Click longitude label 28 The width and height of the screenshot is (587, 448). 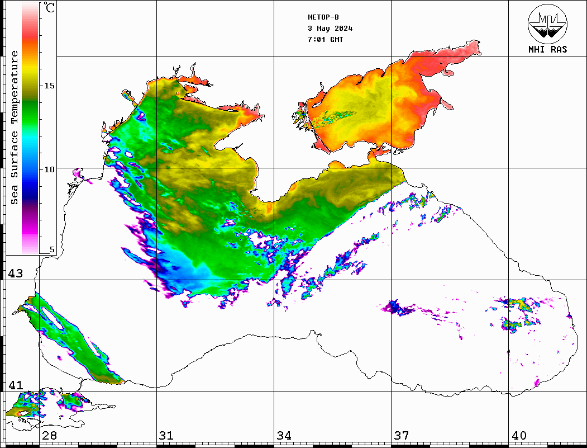tap(49, 436)
